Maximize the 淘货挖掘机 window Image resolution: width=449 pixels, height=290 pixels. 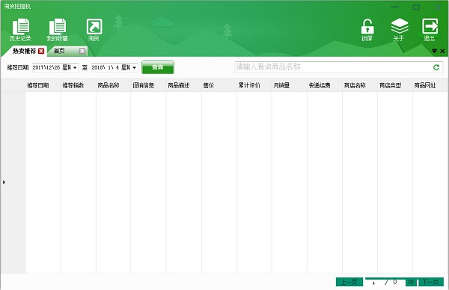[416, 7]
